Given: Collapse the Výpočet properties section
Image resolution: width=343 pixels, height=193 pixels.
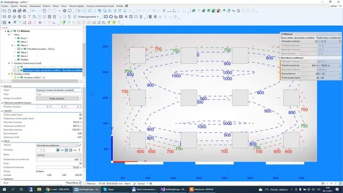Looking at the screenshot, I should click(2, 111).
